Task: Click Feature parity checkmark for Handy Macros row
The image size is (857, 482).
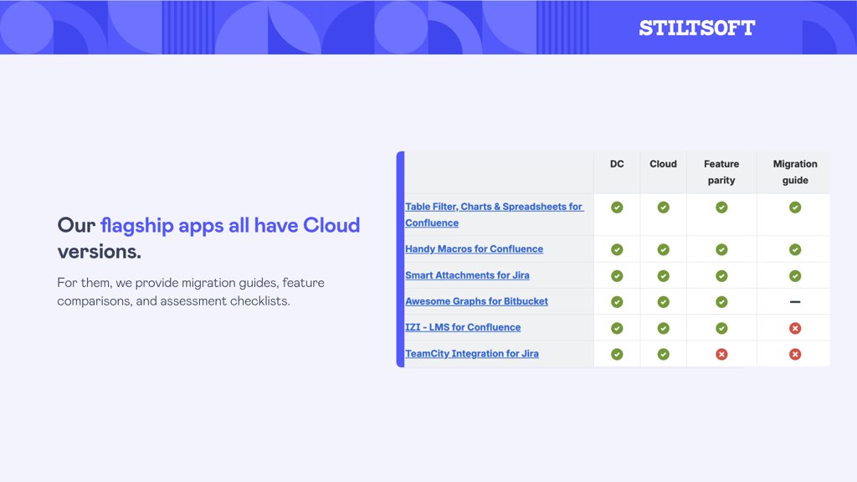Action: pyautogui.click(x=721, y=249)
